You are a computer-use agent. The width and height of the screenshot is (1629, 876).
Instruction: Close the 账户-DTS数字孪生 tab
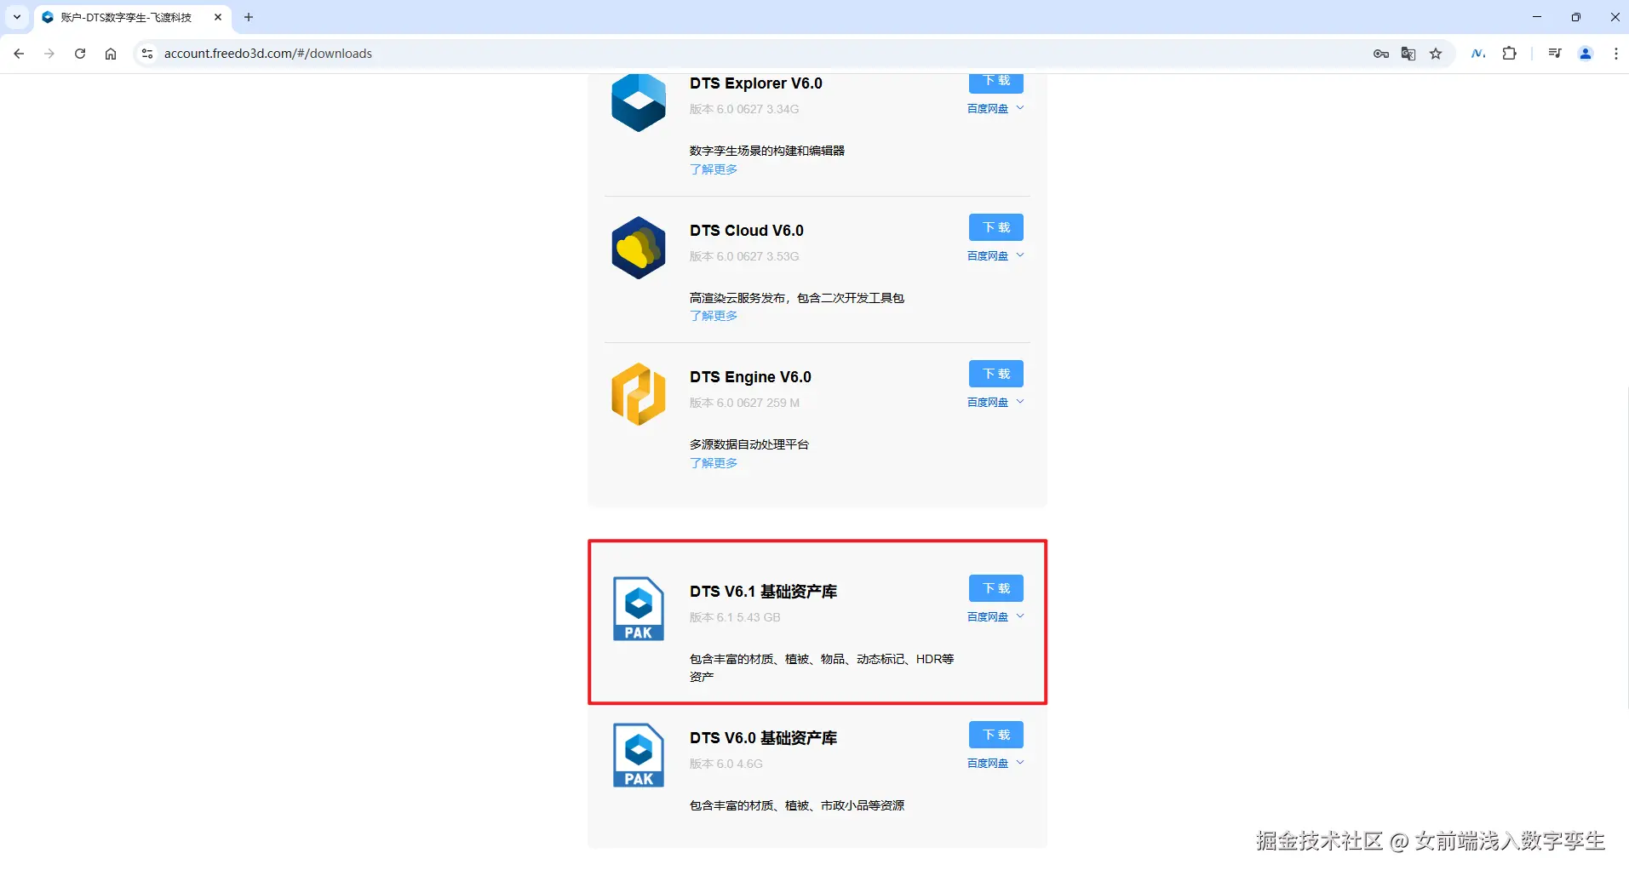[x=218, y=17]
